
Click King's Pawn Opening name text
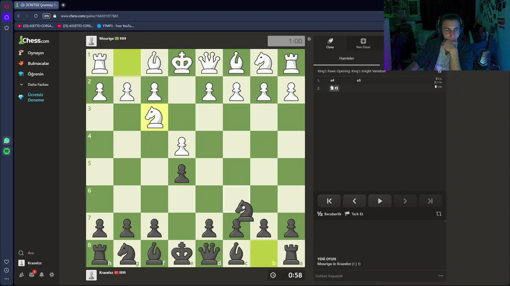(x=351, y=71)
